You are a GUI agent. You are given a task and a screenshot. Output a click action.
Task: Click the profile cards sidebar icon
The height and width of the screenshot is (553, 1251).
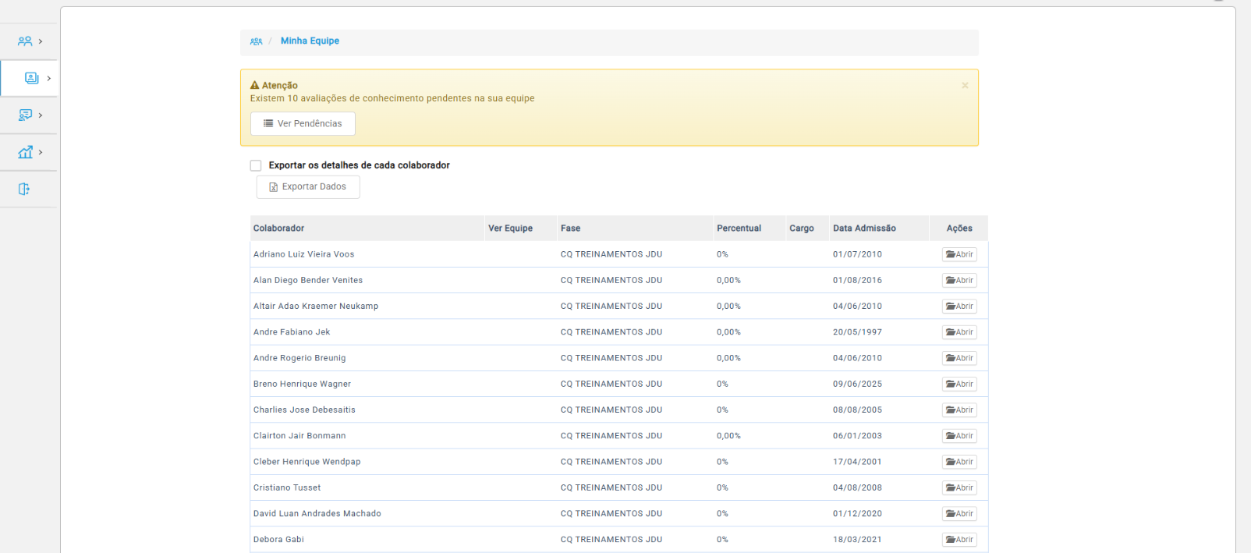point(32,78)
